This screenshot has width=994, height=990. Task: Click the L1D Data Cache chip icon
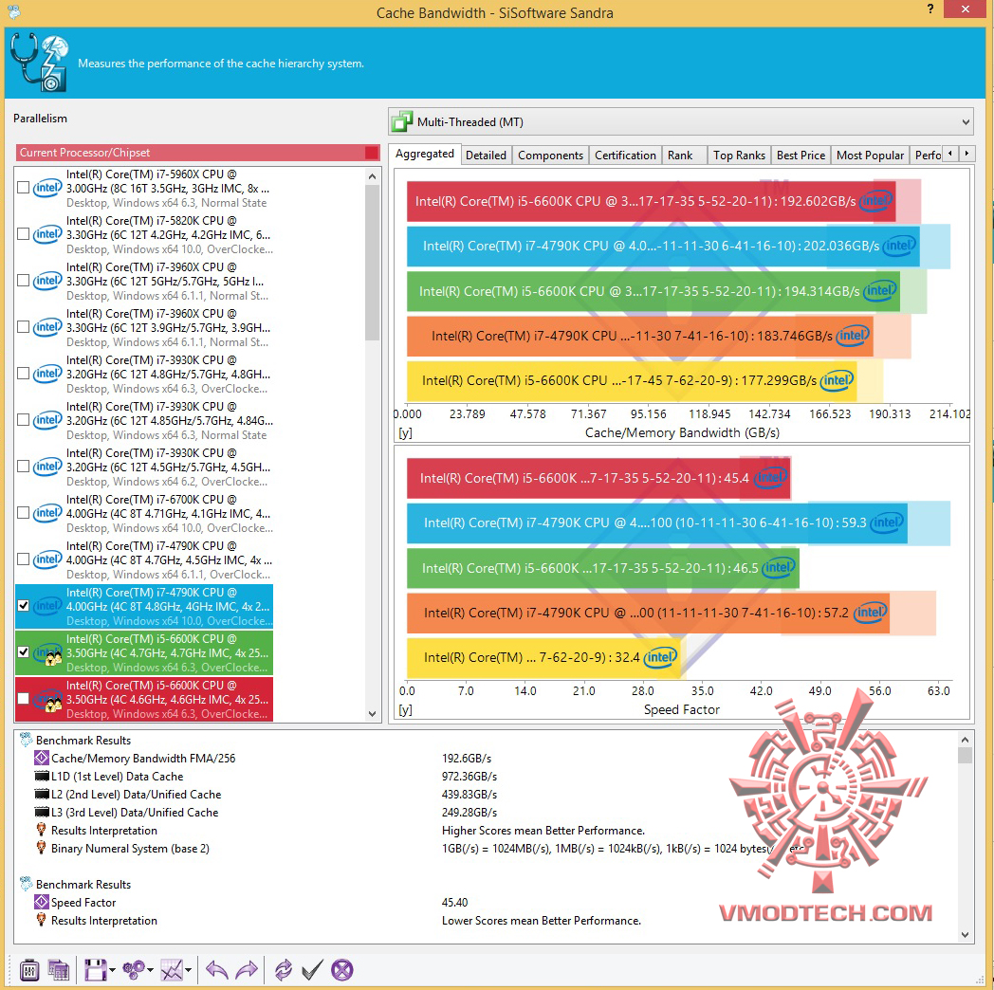pos(42,776)
